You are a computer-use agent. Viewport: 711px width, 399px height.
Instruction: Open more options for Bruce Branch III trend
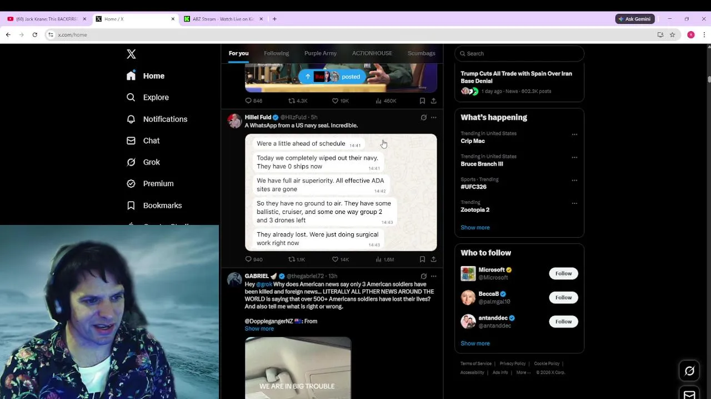click(x=574, y=157)
